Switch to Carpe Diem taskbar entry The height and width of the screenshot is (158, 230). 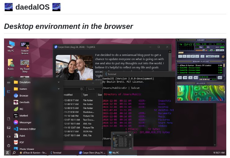pos(92,153)
